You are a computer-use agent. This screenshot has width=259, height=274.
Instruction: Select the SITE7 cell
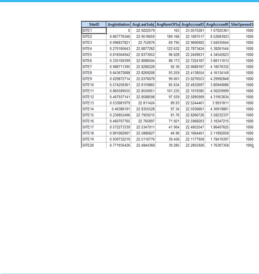click(x=94, y=67)
